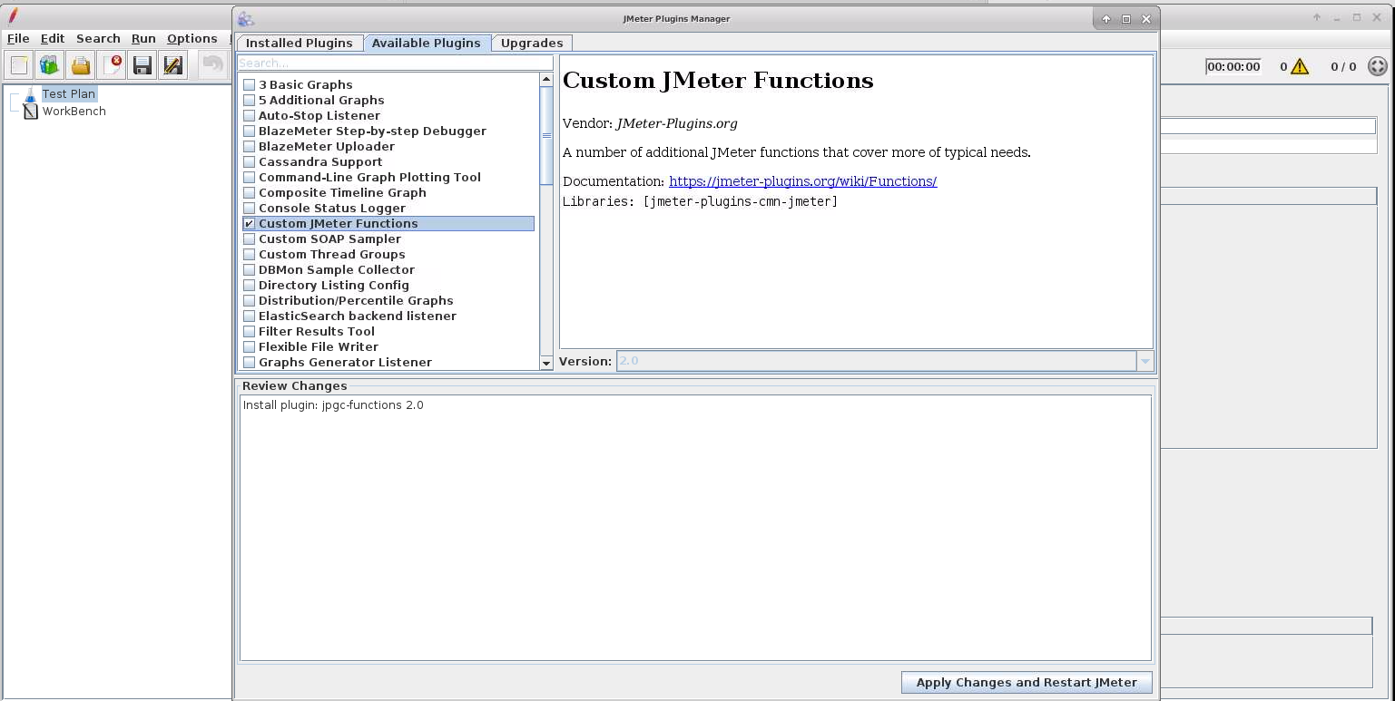
Task: Tick the BlazeMeter Uploader checkbox
Action: [249, 147]
